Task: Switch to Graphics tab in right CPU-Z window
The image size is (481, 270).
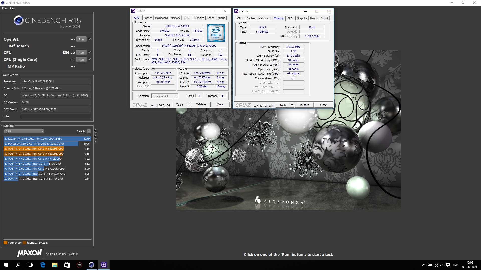Action: [x=302, y=18]
